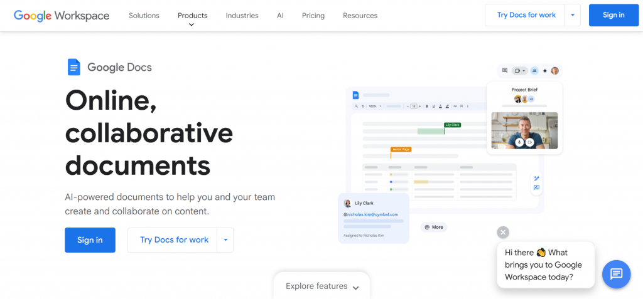Click Docs icon inside the illustrated document
This screenshot has width=643, height=299.
355,95
